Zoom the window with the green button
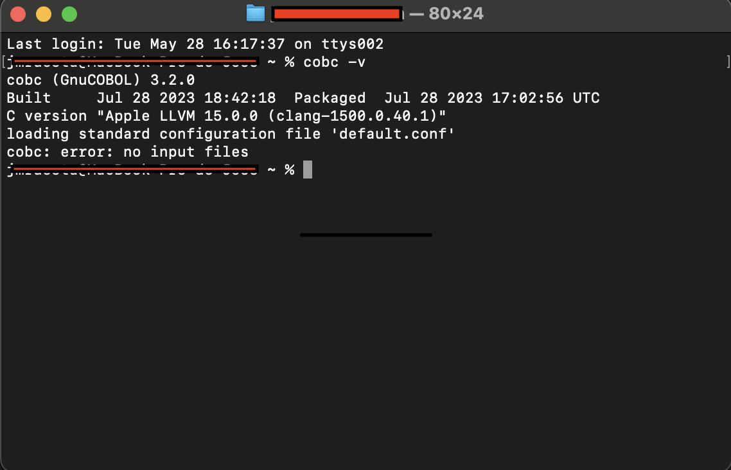Screen dimensions: 731x470 pyautogui.click(x=69, y=13)
